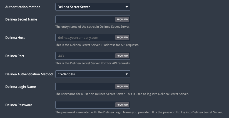Open the Delinea Authentication Method dropdown
The width and height of the screenshot is (229, 118).
93,74
